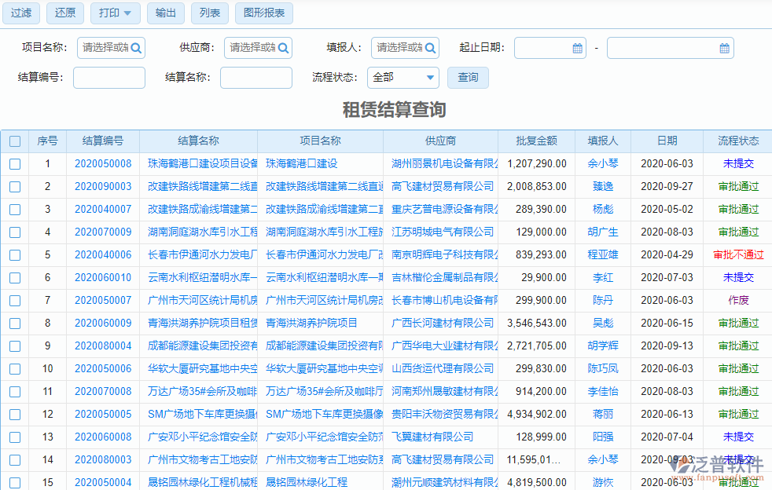Open settlement record 2020050008
This screenshot has height=490, width=772.
[102, 163]
